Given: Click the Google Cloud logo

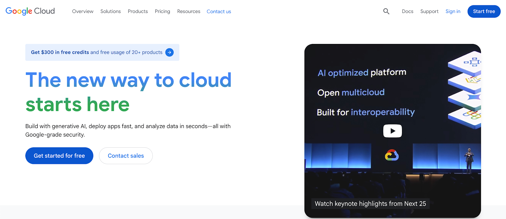Looking at the screenshot, I should pos(30,11).
